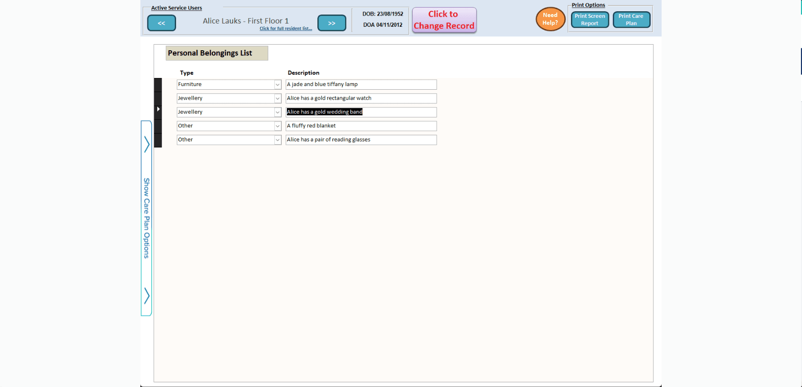Viewport: 802px width, 387px height.
Task: Click the Personal Belongings List heading
Action: [x=216, y=53]
